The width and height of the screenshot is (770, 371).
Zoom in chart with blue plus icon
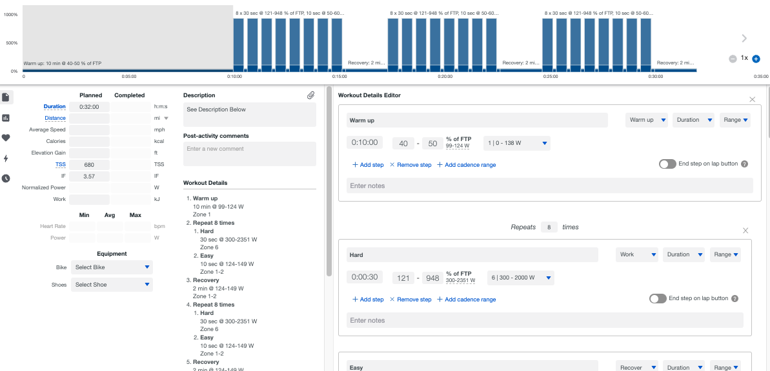point(756,59)
